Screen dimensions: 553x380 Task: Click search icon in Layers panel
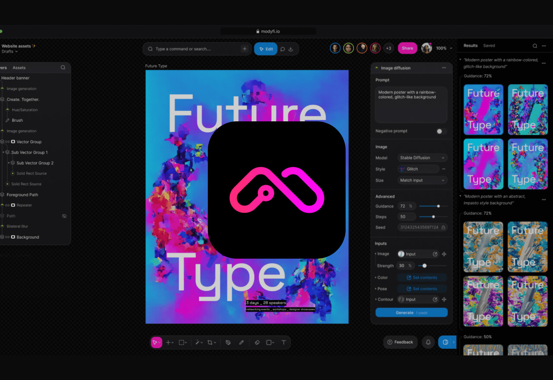tap(63, 67)
